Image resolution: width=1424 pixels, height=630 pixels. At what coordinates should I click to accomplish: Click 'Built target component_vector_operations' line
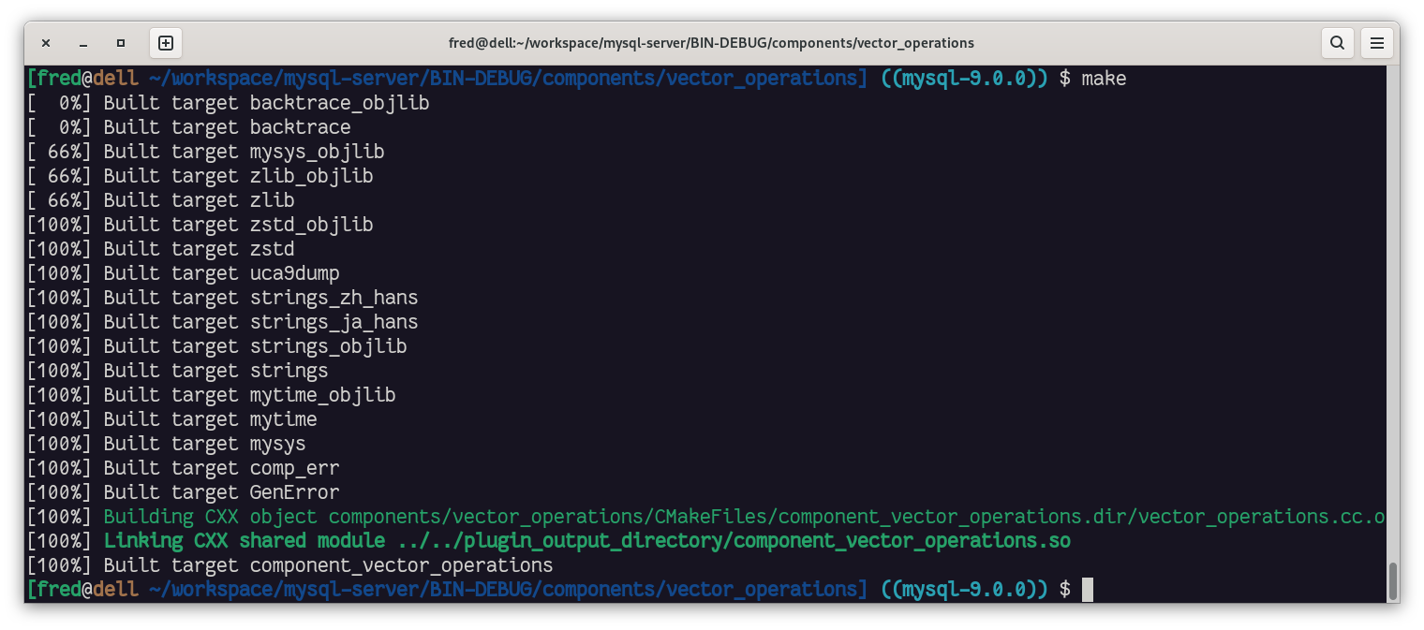tap(328, 565)
